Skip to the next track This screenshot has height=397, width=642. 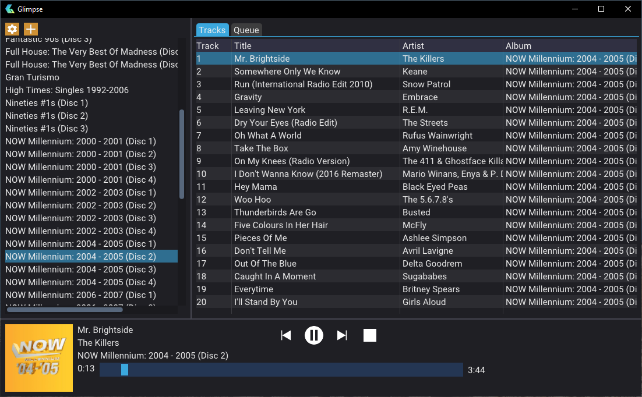tap(342, 336)
